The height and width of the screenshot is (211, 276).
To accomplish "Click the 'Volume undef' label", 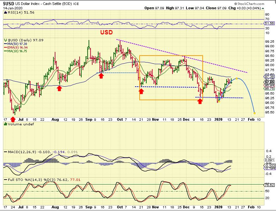I will click(x=21, y=124).
